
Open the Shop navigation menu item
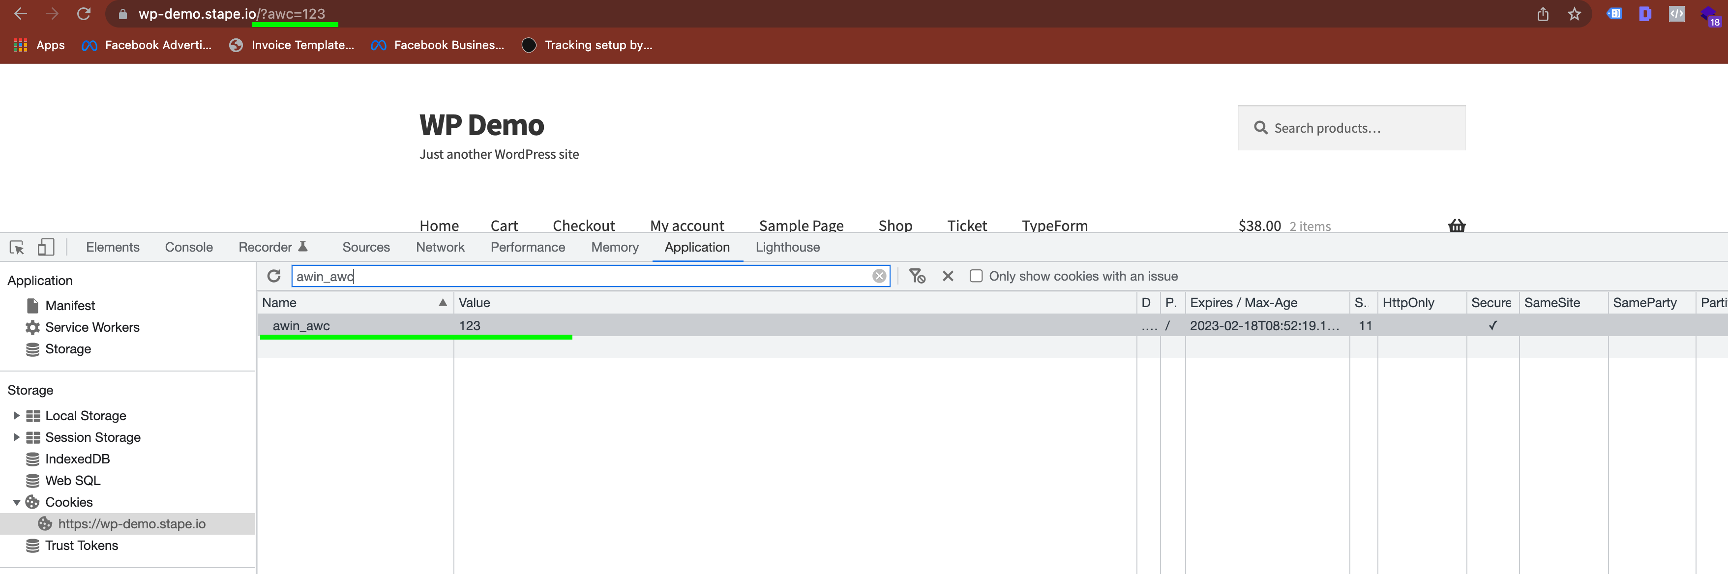tap(895, 225)
